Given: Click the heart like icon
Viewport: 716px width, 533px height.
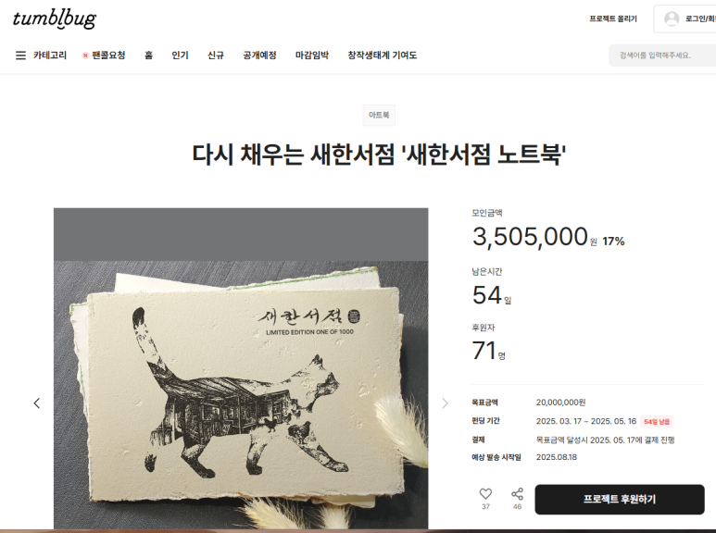Looking at the screenshot, I should (x=485, y=494).
